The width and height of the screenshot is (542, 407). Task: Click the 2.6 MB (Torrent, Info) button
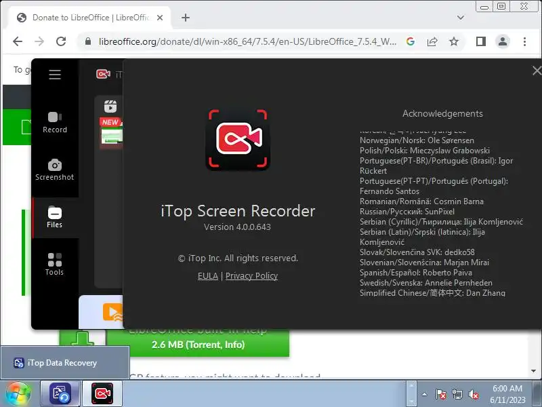[198, 345]
